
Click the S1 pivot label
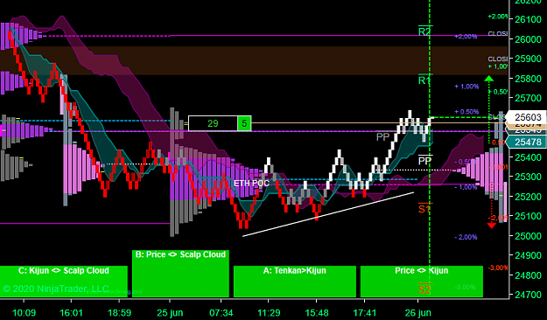pyautogui.click(x=424, y=209)
